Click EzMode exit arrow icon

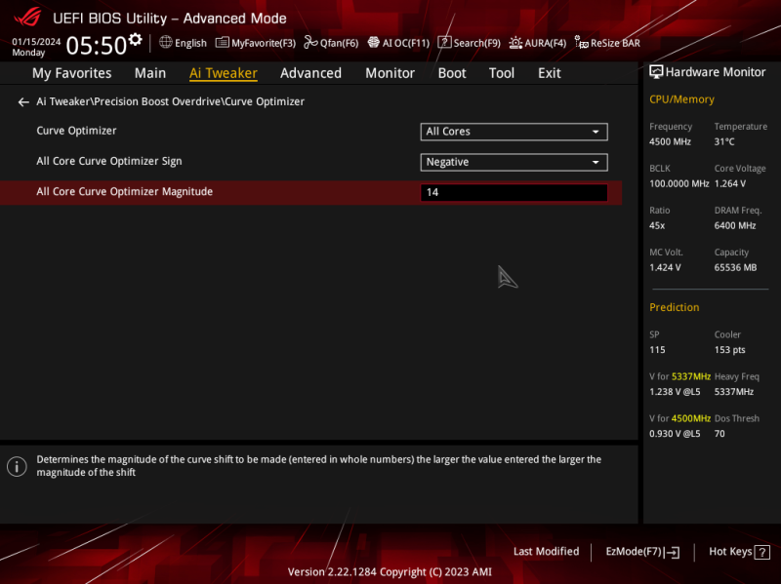[x=673, y=552]
